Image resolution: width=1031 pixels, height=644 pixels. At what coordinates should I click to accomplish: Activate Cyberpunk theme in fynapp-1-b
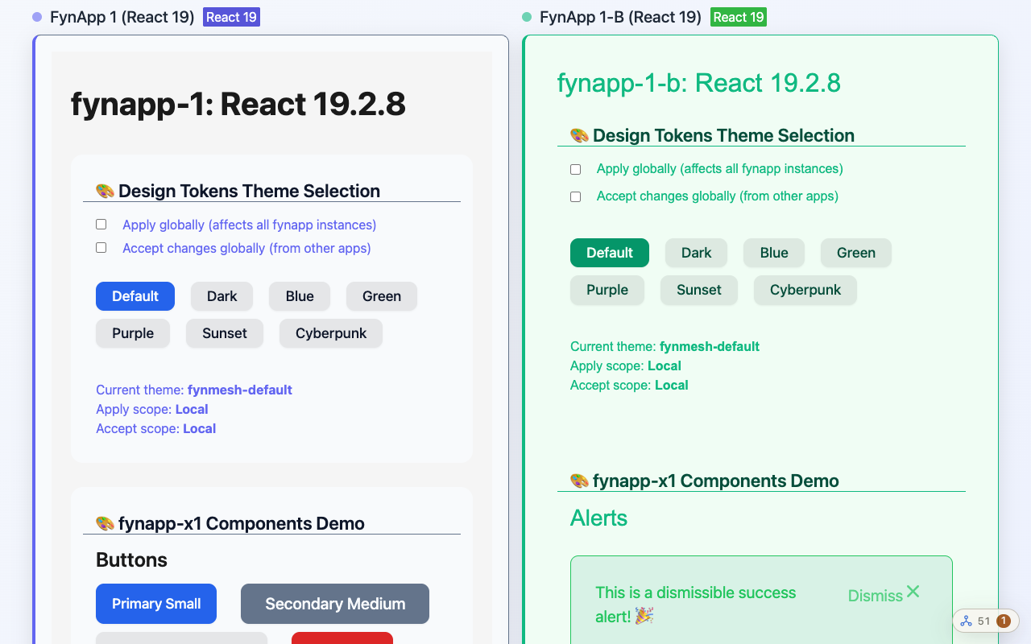tap(805, 290)
